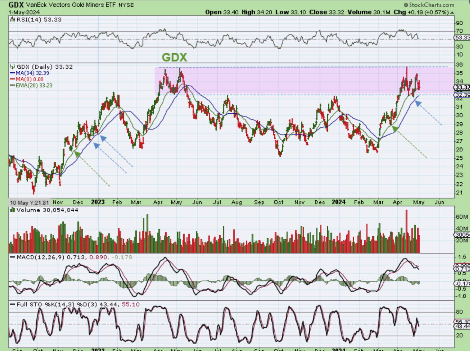Click the Jul label under price panel
This screenshot has height=351, width=470.
(x=217, y=202)
